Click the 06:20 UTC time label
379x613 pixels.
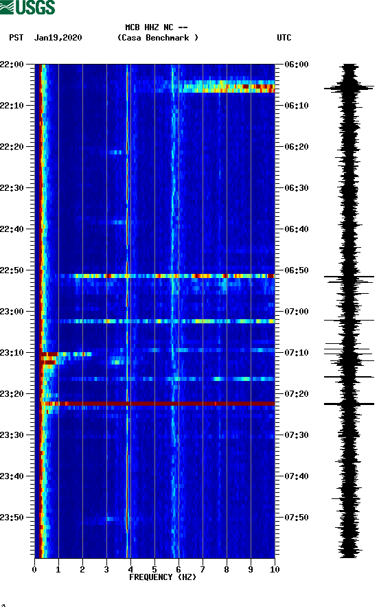pyautogui.click(x=297, y=147)
